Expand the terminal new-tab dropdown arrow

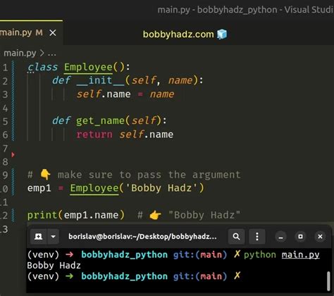[x=54, y=236]
